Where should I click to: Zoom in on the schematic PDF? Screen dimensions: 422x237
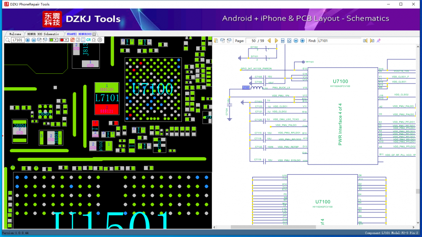303,41
